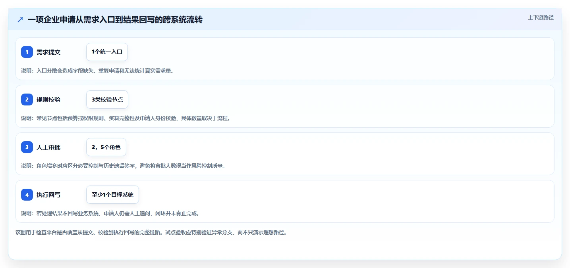Click the description starting 说明：入口分散会造成字段缺失
The height and width of the screenshot is (268, 570).
97,71
